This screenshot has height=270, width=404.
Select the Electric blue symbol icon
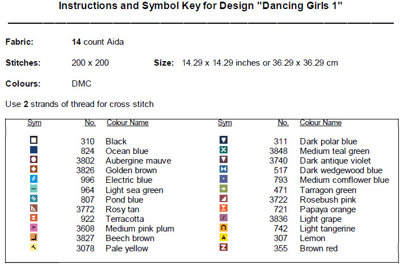tap(34, 179)
